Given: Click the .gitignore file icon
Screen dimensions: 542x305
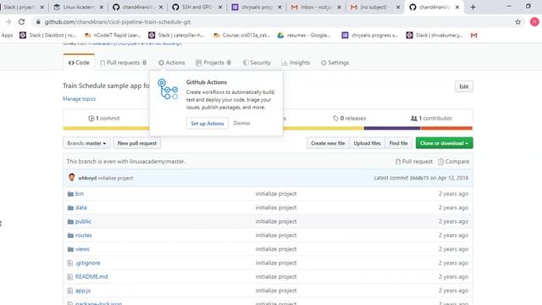Looking at the screenshot, I should coord(69,263).
